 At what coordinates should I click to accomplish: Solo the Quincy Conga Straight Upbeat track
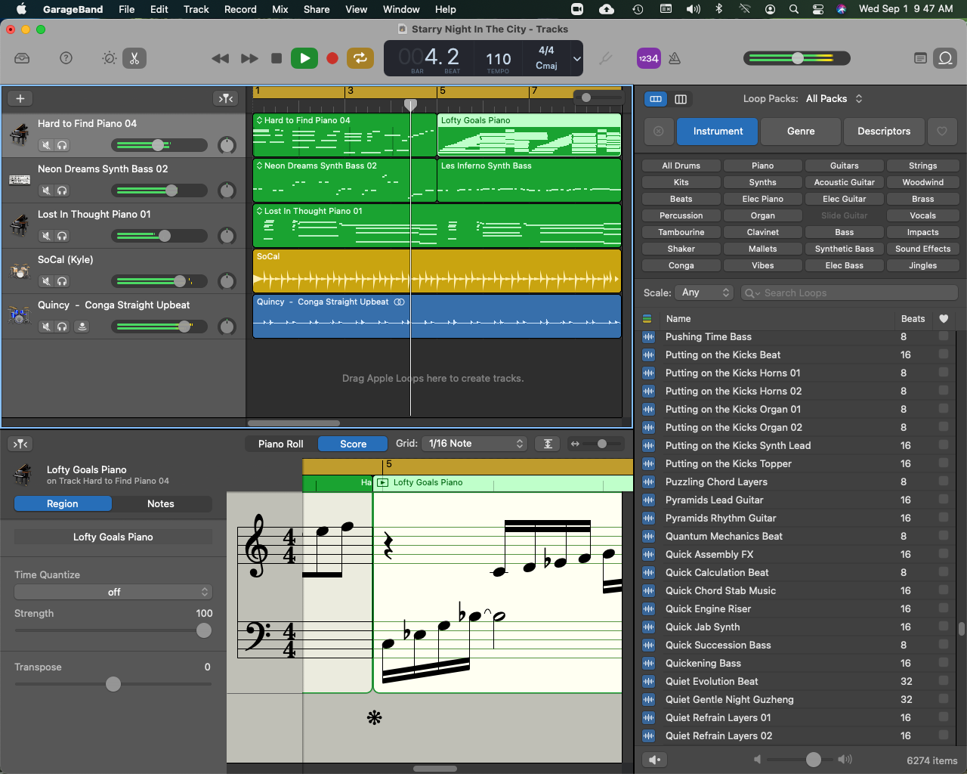tap(62, 327)
